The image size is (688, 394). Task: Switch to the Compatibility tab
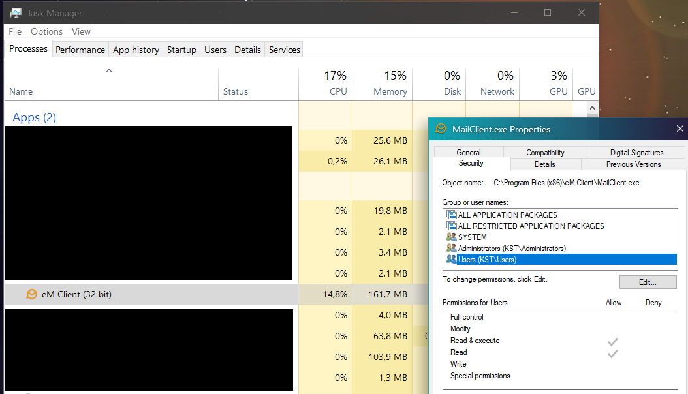click(545, 152)
